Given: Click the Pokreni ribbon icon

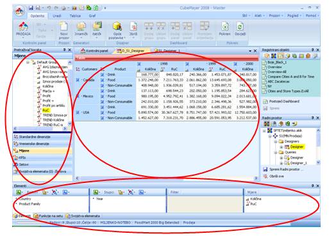Looking at the screenshot, I should (x=224, y=26).
